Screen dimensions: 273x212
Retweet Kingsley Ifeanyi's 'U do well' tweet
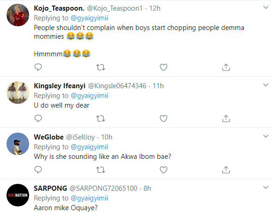[x=100, y=119]
